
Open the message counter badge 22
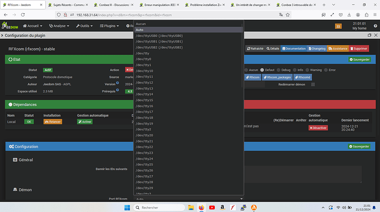pos(338,26)
